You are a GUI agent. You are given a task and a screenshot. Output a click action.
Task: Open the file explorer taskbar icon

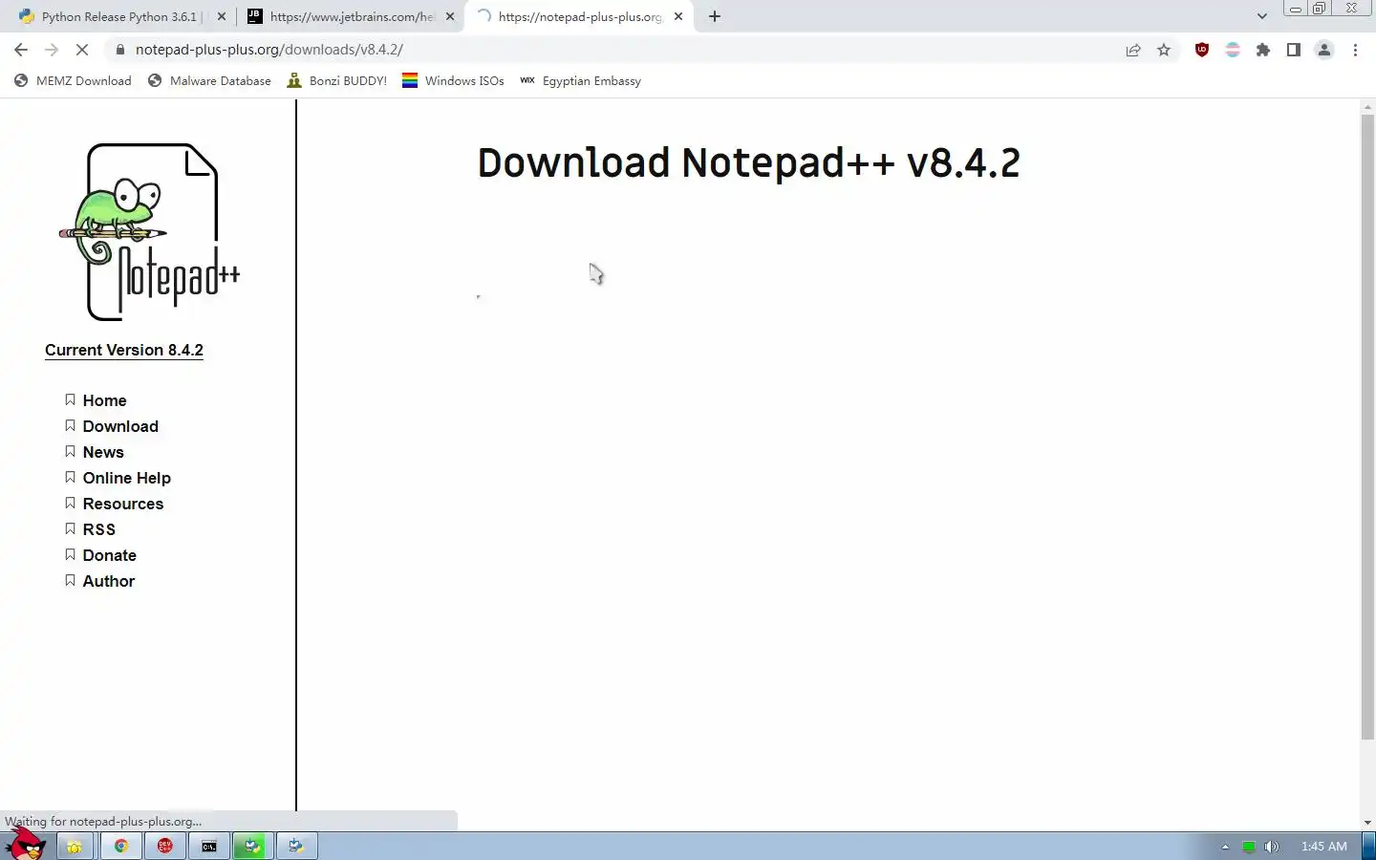pos(75,846)
